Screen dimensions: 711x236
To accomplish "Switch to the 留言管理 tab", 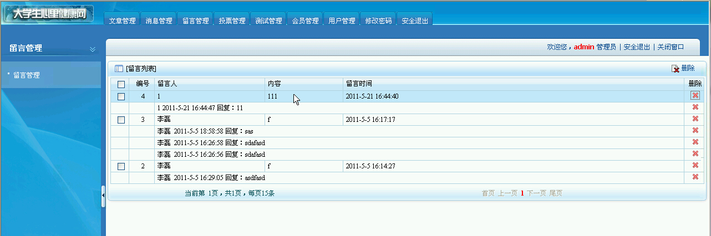I will click(195, 20).
